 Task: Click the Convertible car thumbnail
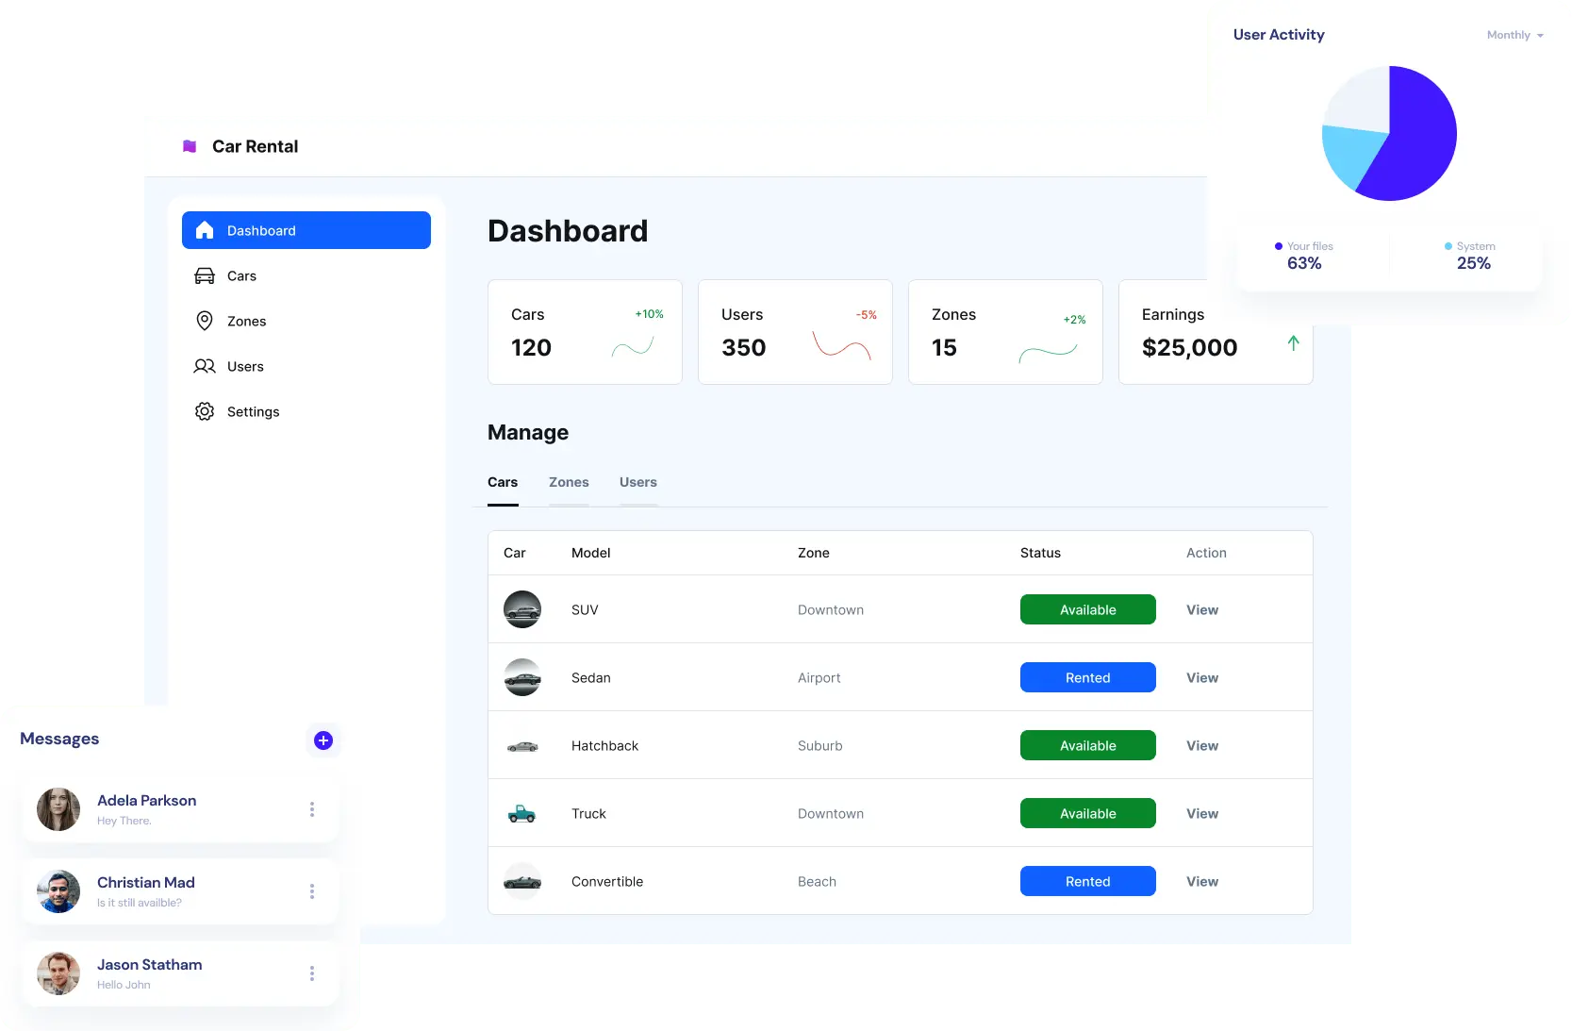tap(522, 881)
